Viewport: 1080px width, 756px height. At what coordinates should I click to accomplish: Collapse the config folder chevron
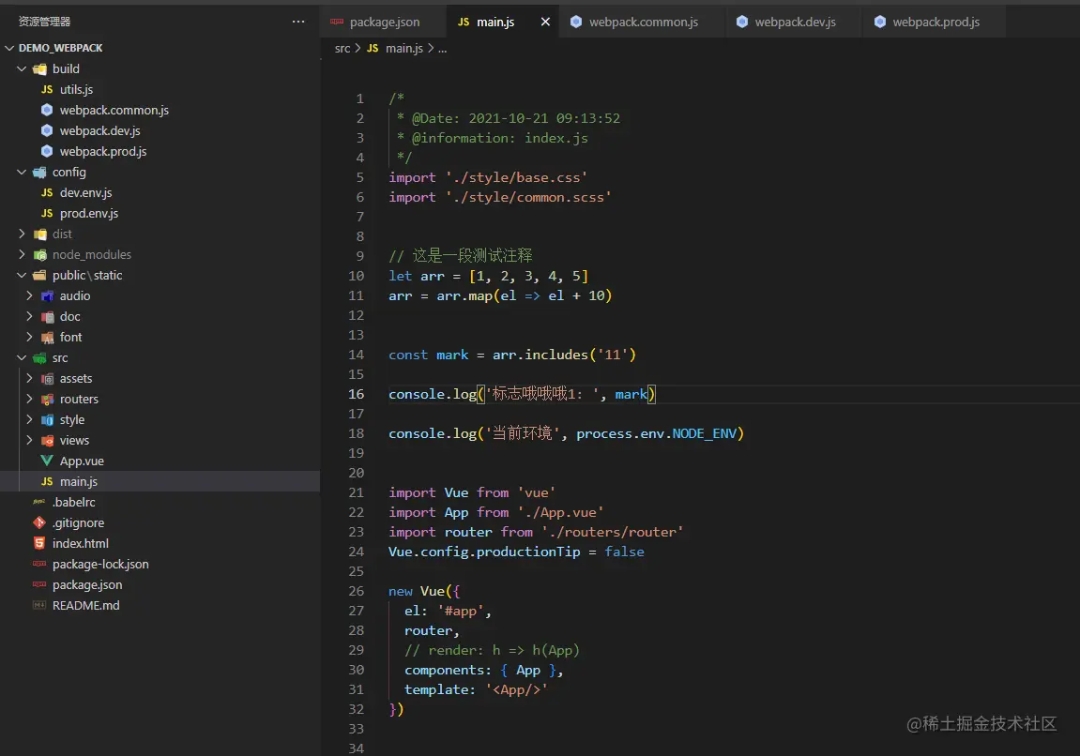22,173
